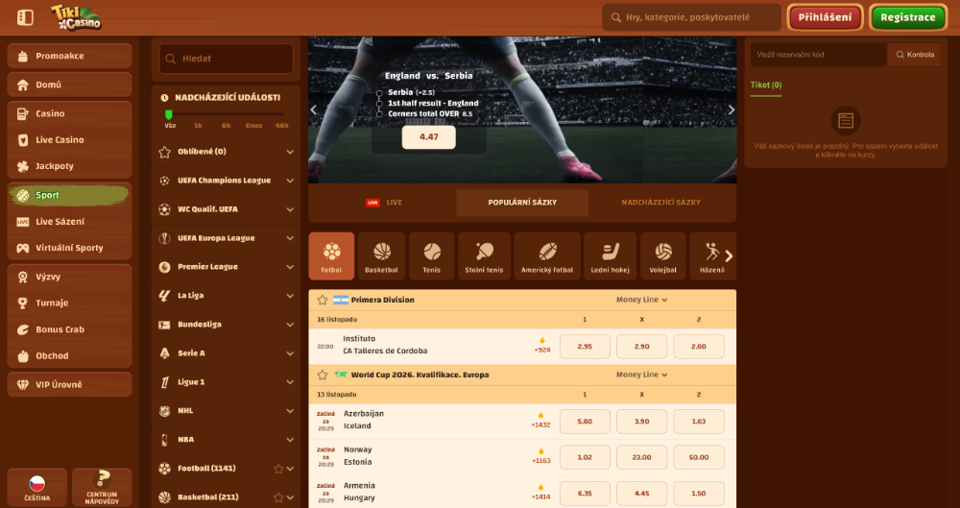
Task: Click the Vložit rezervační kód input
Action: point(819,55)
